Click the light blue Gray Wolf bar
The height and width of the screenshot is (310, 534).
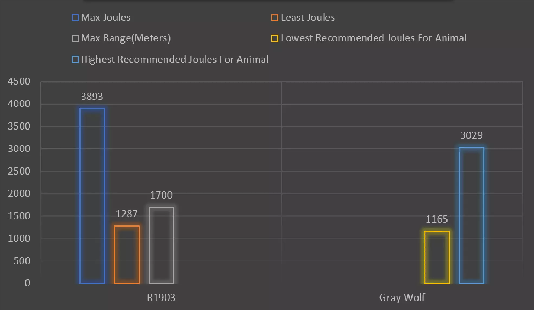pos(471,215)
